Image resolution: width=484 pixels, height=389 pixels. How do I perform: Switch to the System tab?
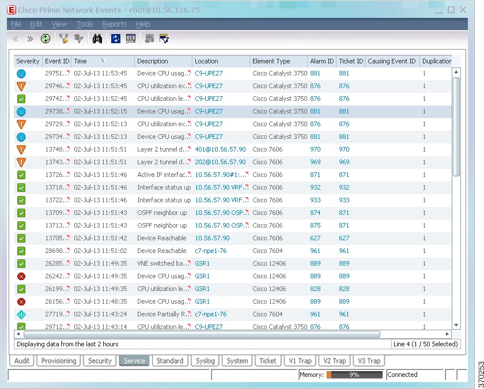[x=237, y=361]
